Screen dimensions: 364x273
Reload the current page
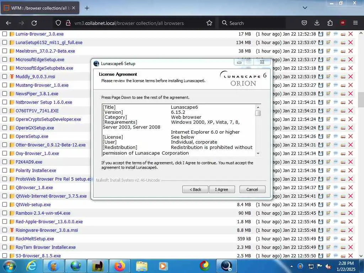pyautogui.click(x=34, y=23)
